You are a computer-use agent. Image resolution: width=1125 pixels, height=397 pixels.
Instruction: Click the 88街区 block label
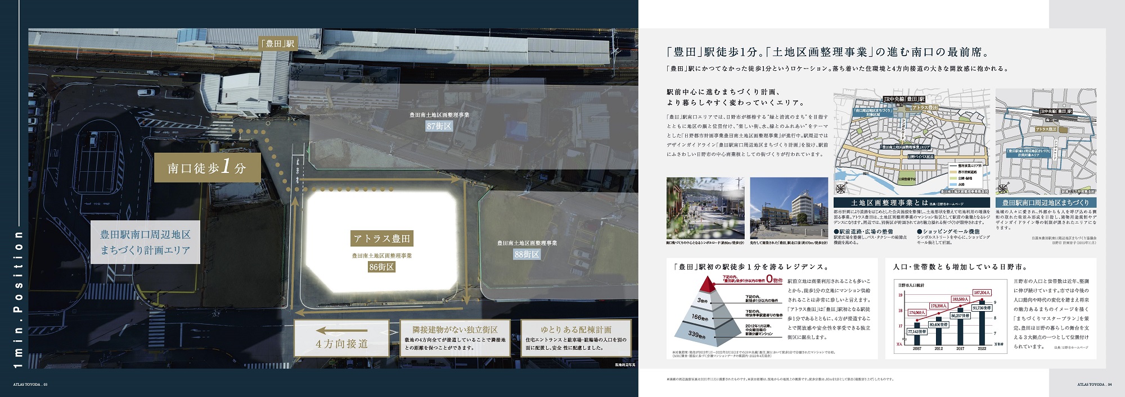[527, 254]
